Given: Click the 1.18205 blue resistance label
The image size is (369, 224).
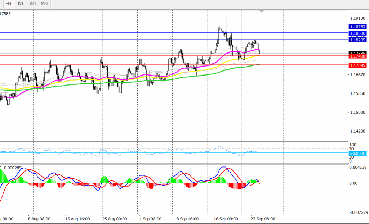Looking at the screenshot, I should [357, 40].
